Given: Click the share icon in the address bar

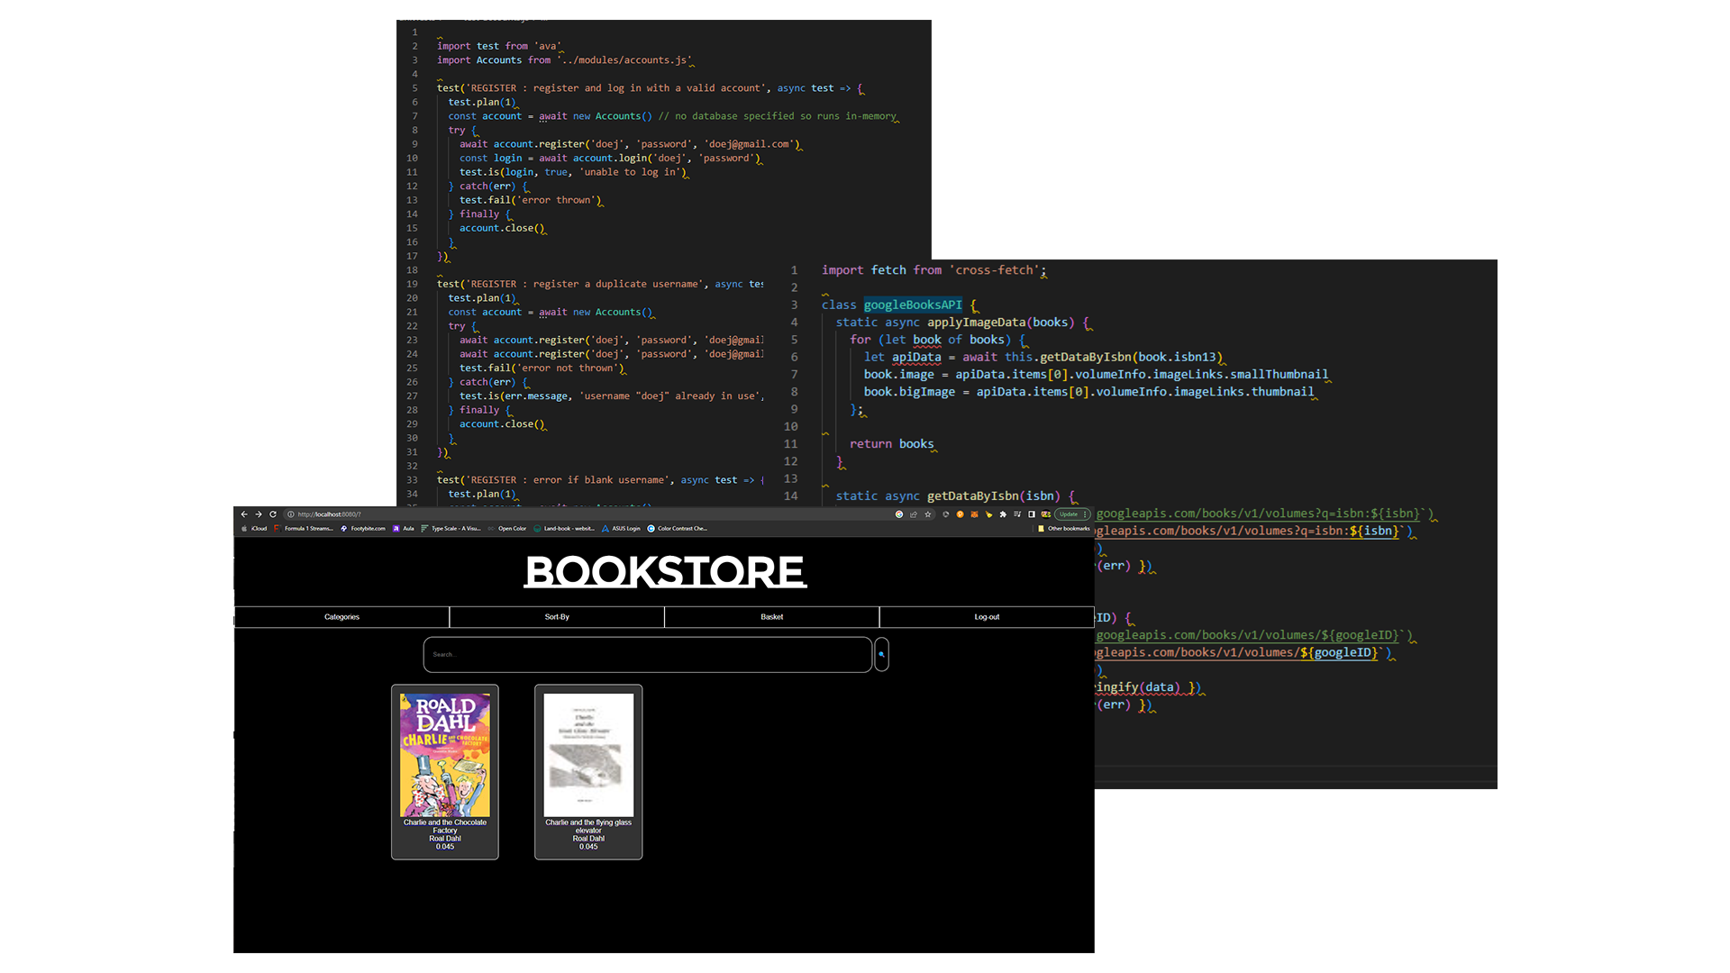Looking at the screenshot, I should pos(914,514).
